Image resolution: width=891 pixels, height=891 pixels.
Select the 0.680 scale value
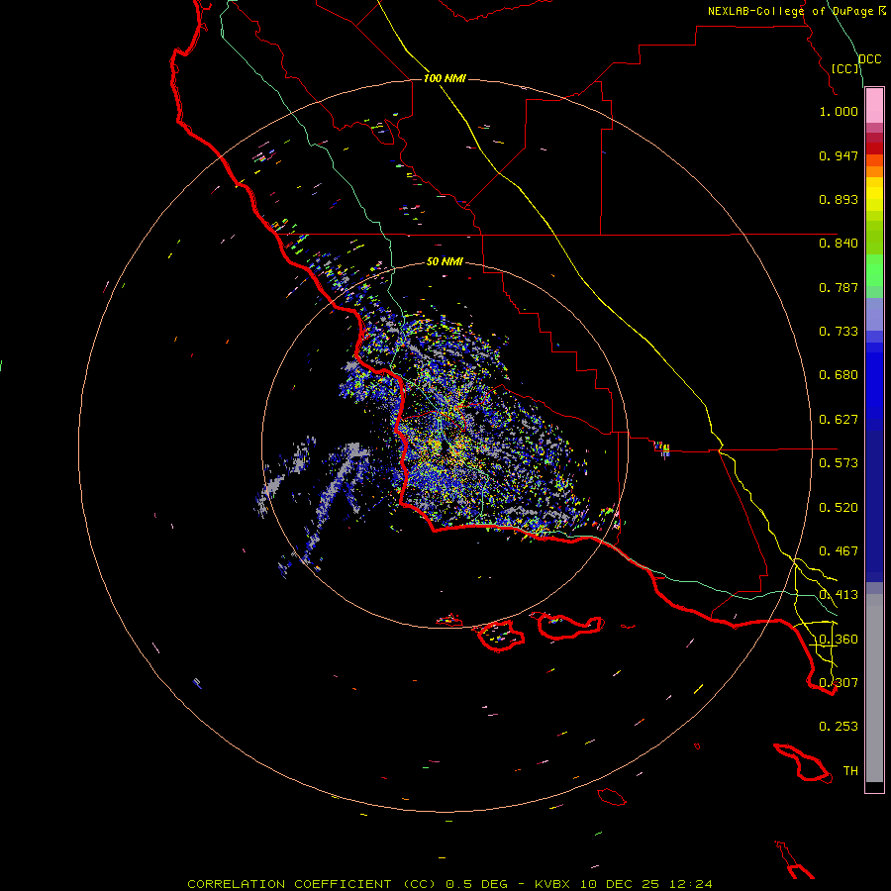pos(839,375)
